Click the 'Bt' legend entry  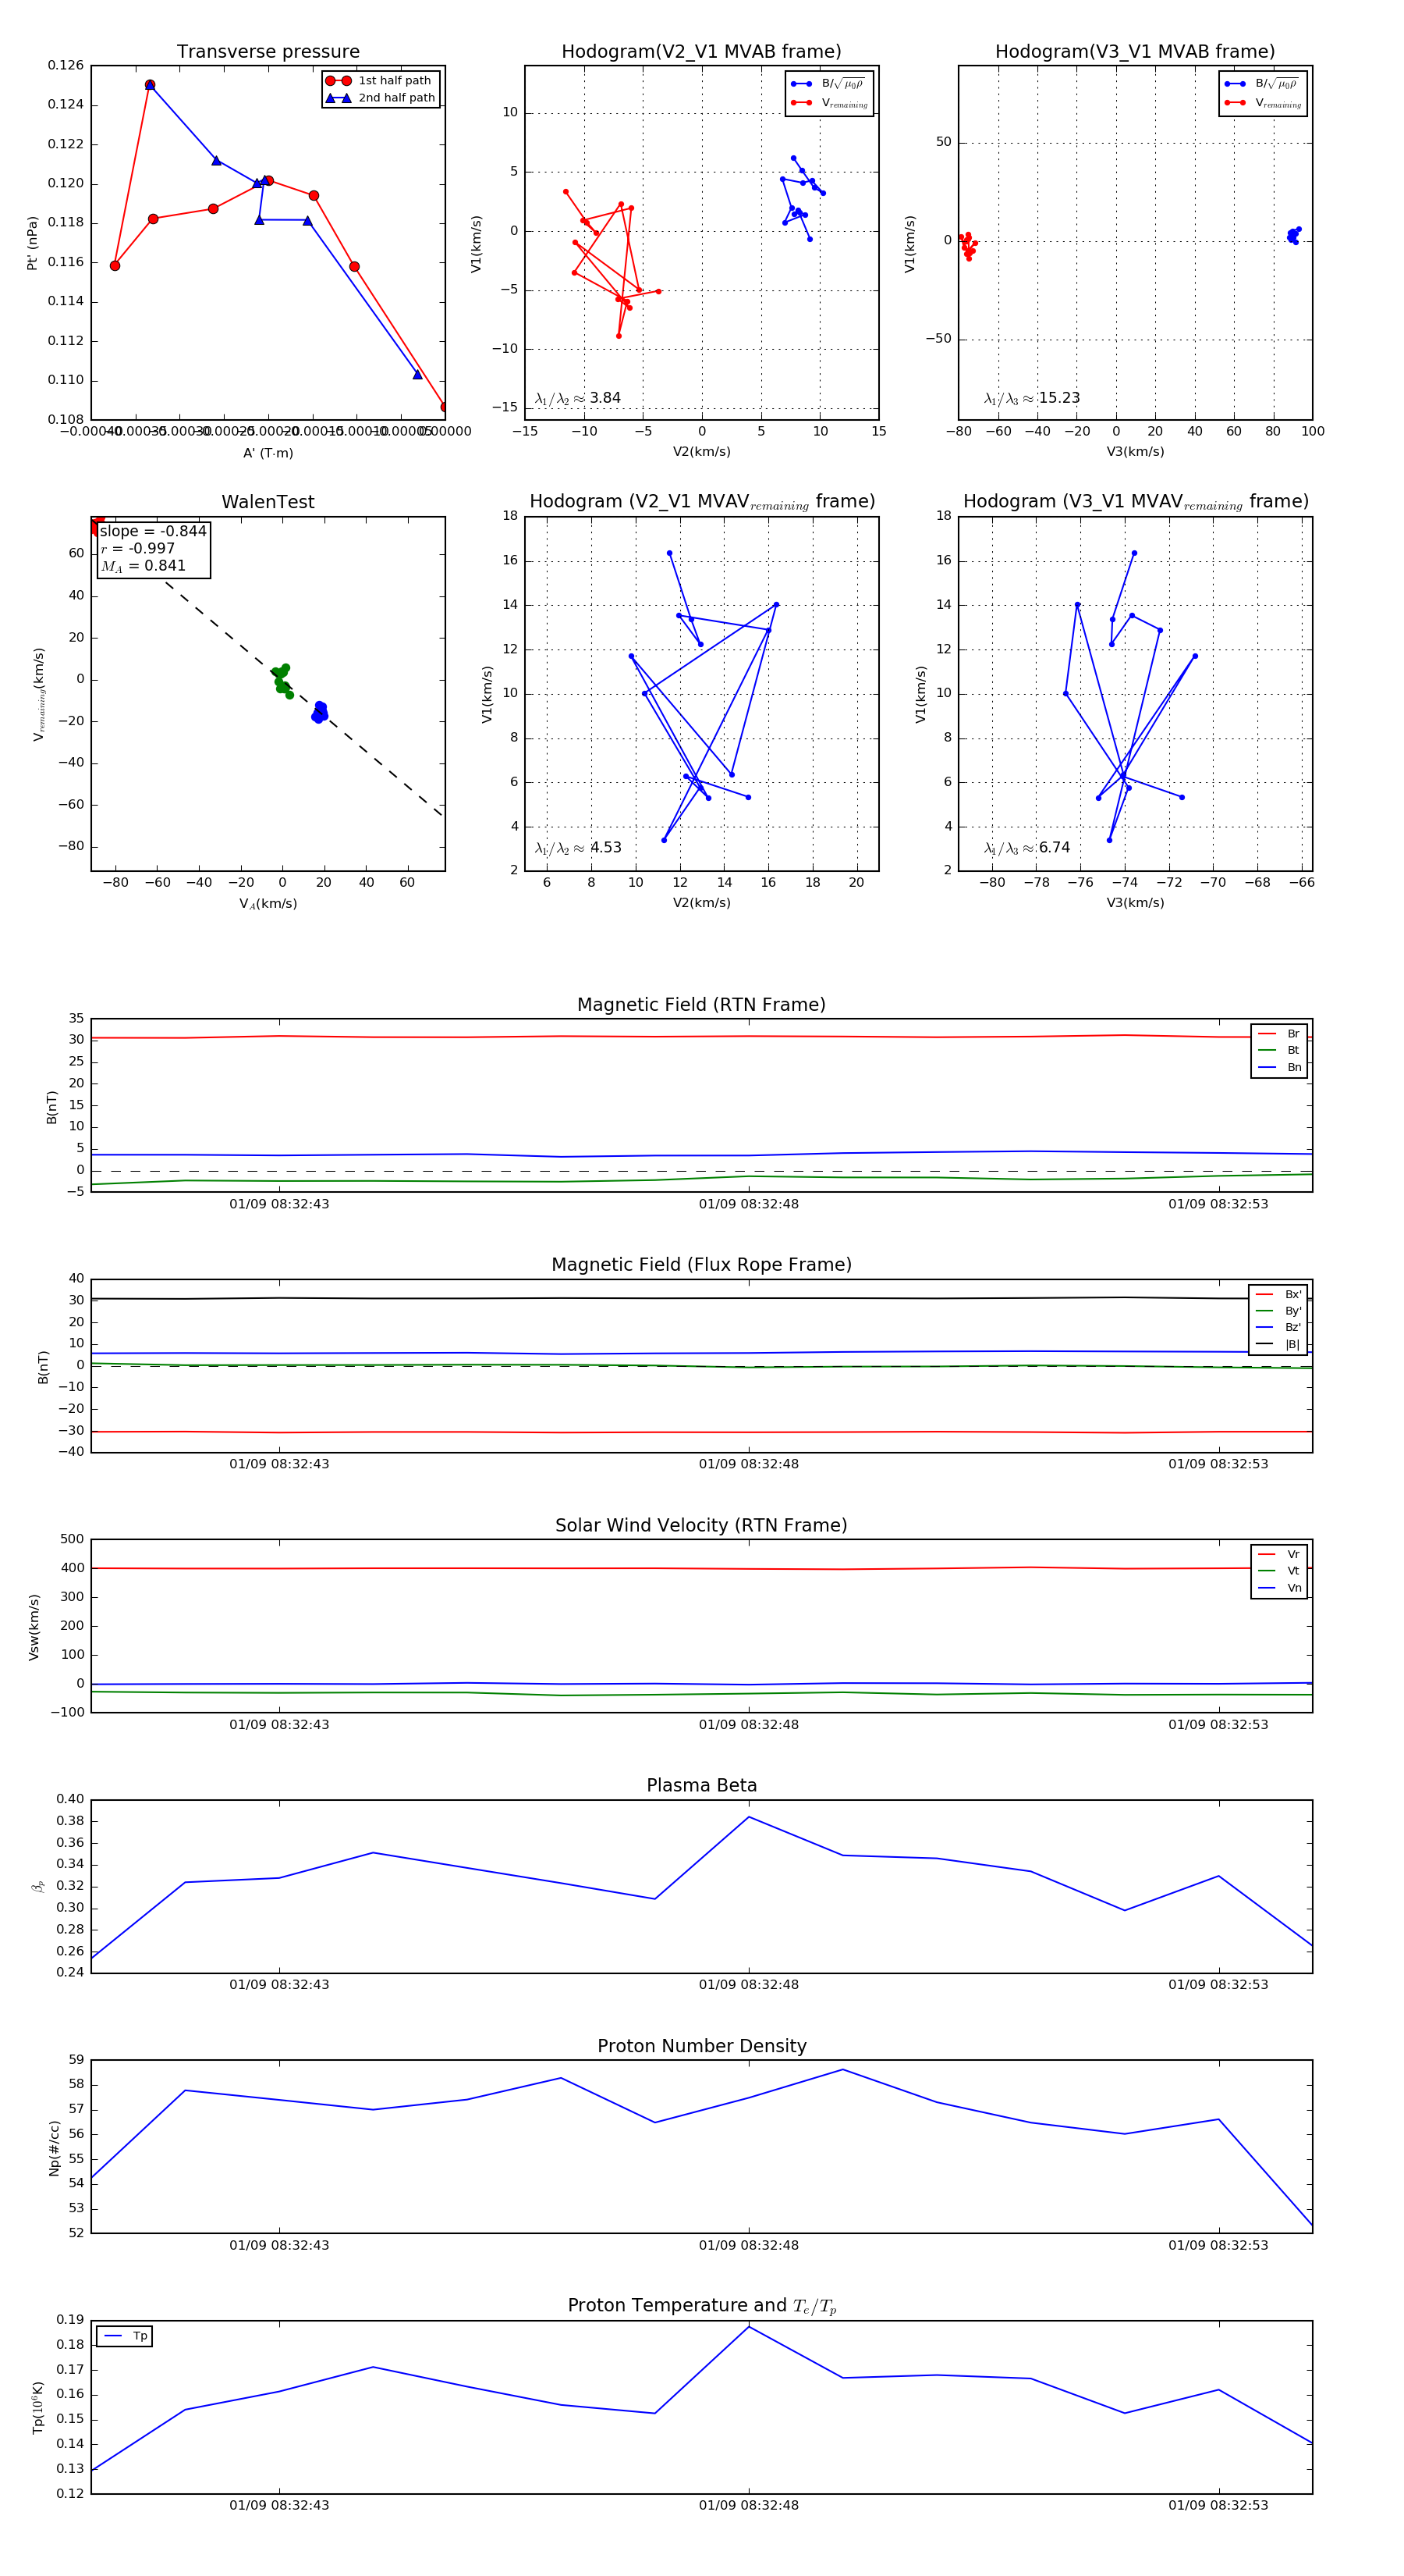pos(1280,1050)
